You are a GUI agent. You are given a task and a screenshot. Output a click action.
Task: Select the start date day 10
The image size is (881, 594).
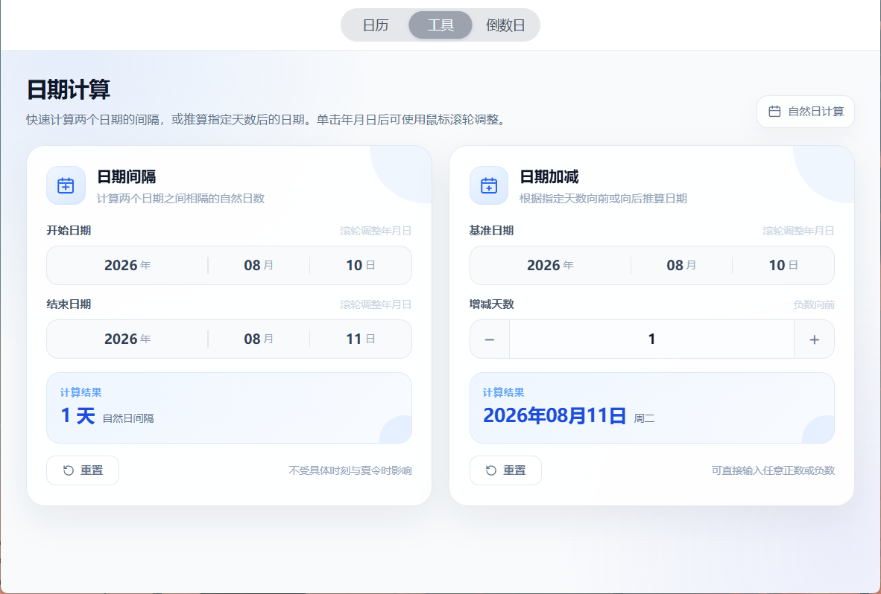361,265
